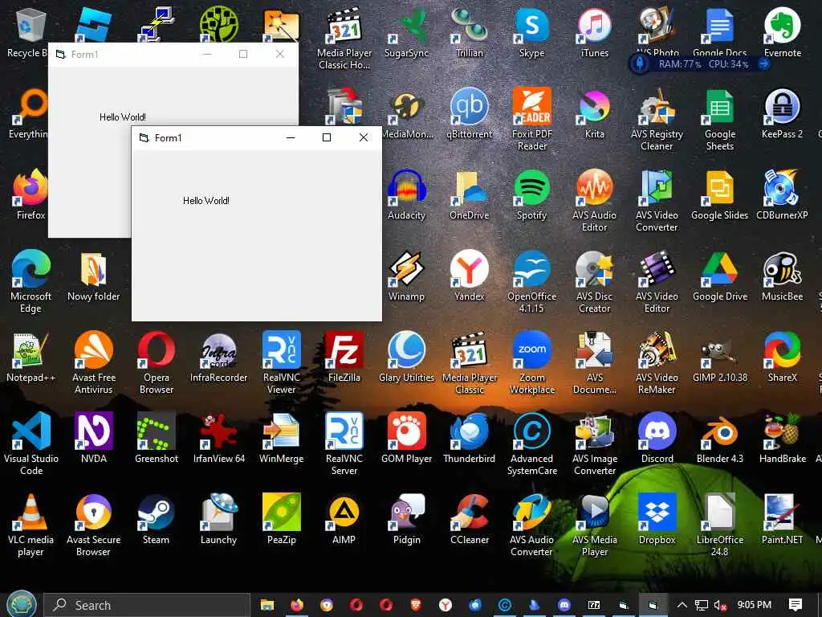Open the Google Sheets desktop shortcut
This screenshot has height=617, width=822.
pyautogui.click(x=720, y=119)
